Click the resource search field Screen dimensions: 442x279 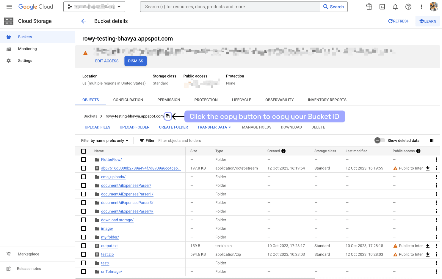coord(230,7)
